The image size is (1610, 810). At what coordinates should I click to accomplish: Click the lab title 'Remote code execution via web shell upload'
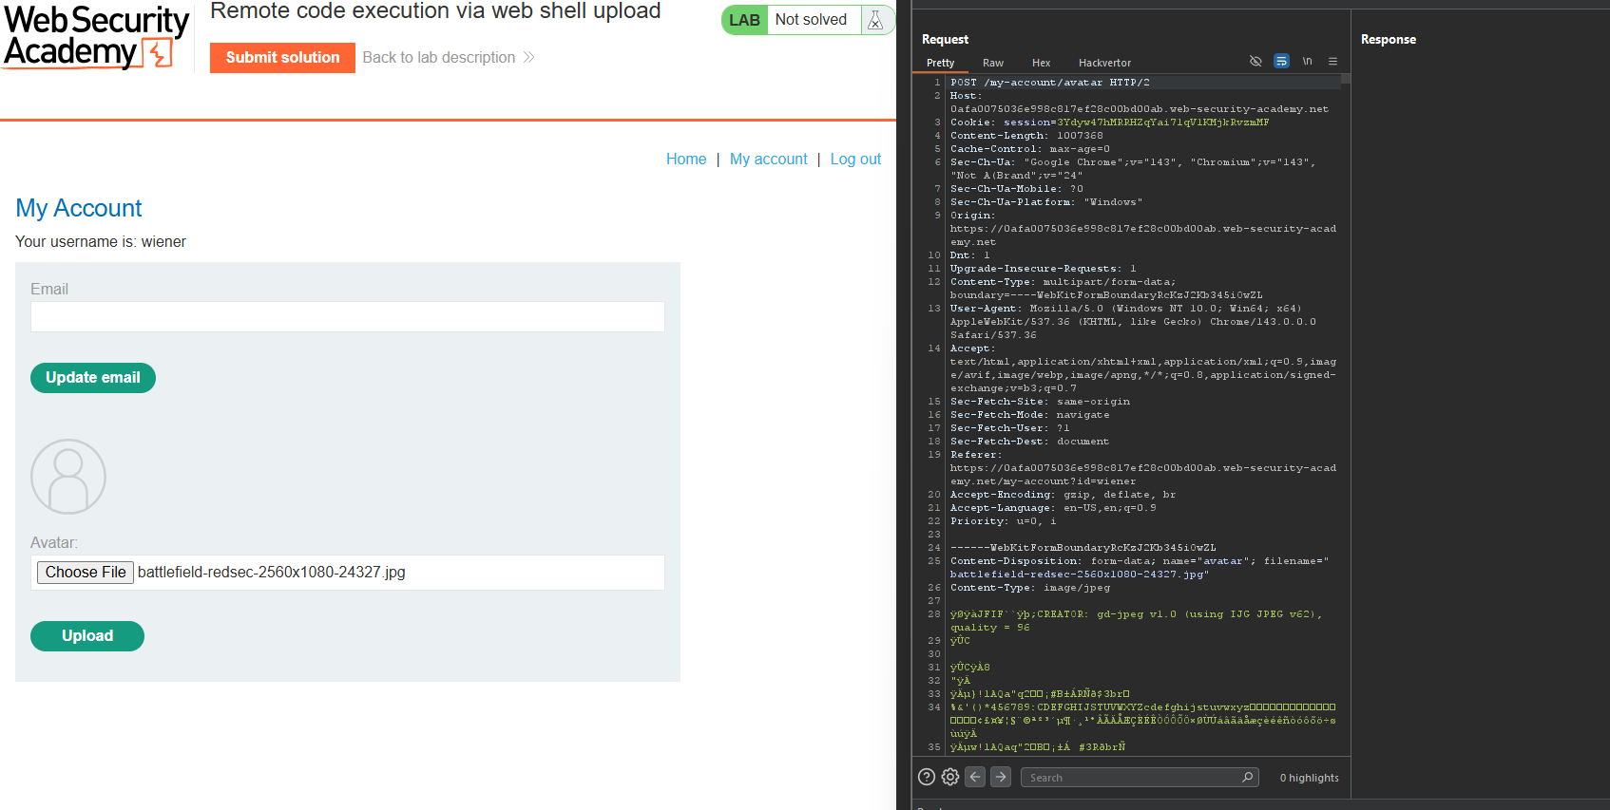435,11
